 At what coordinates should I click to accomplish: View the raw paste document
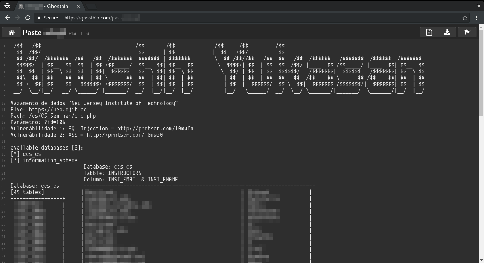429,32
